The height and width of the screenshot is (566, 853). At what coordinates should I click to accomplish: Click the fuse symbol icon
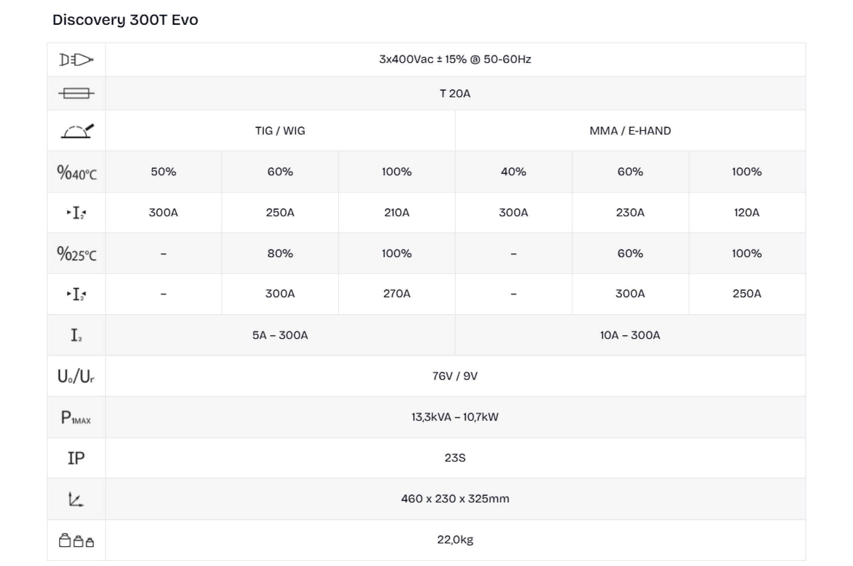tap(76, 93)
